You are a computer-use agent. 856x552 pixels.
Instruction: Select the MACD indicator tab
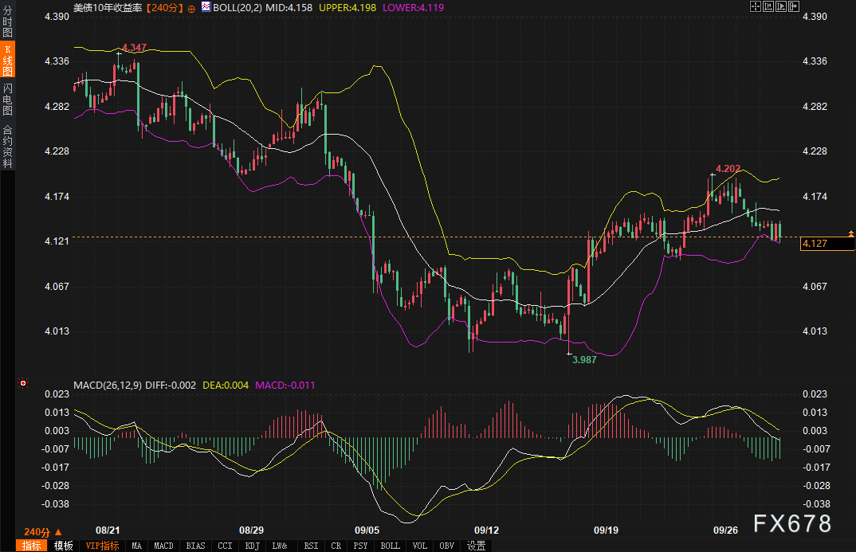click(x=163, y=546)
